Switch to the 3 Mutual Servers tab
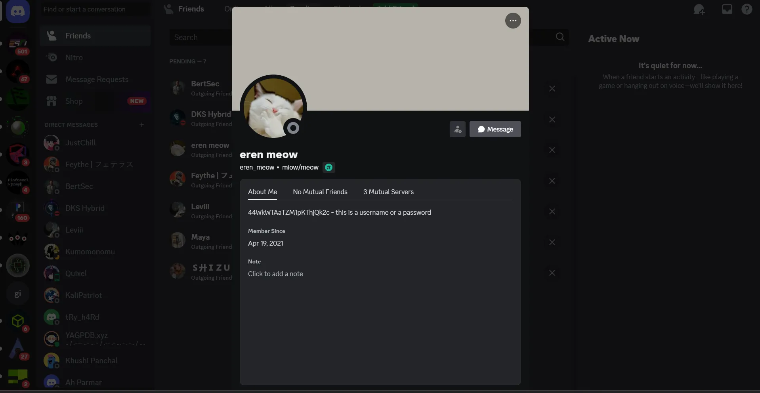This screenshot has height=393, width=760. [x=388, y=192]
